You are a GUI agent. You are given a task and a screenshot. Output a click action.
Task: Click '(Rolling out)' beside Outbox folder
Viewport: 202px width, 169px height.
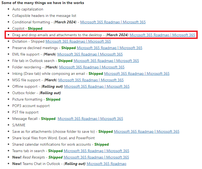(50, 93)
